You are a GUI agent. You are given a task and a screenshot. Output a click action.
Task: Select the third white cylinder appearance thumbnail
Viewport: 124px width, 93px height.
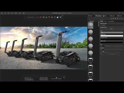pos(90,74)
